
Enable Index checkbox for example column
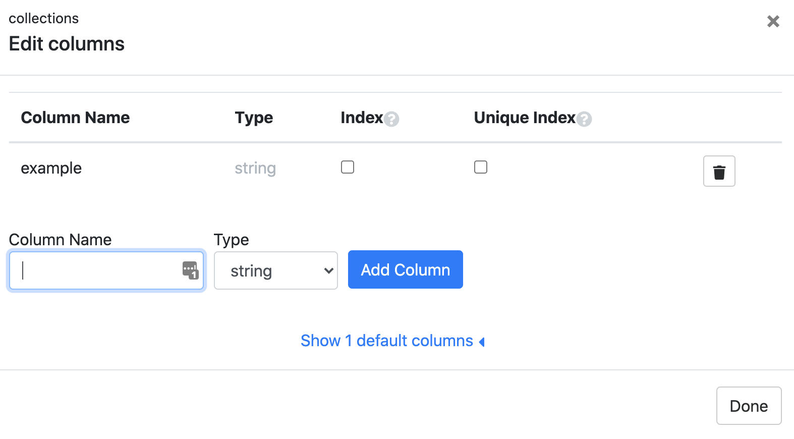point(348,167)
